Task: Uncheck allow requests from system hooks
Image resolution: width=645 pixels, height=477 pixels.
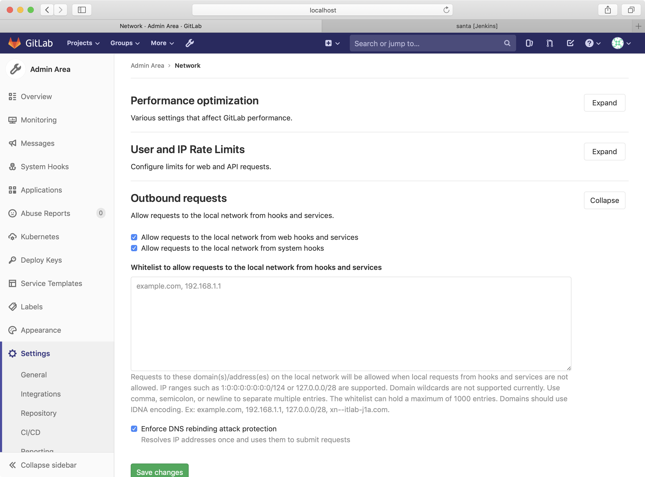Action: click(x=134, y=248)
